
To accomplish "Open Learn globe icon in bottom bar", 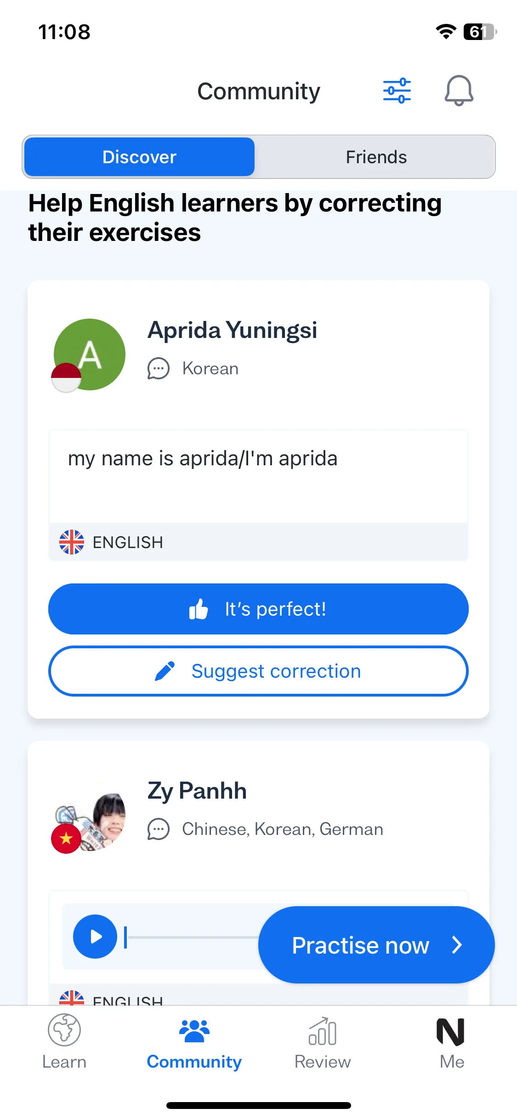I will [64, 1030].
